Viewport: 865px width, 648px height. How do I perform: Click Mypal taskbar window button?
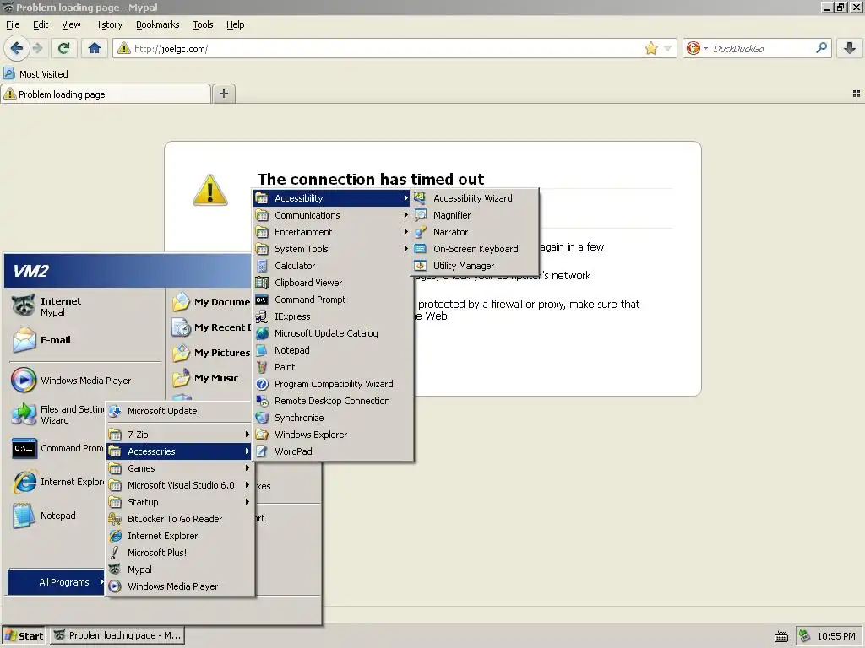(117, 636)
